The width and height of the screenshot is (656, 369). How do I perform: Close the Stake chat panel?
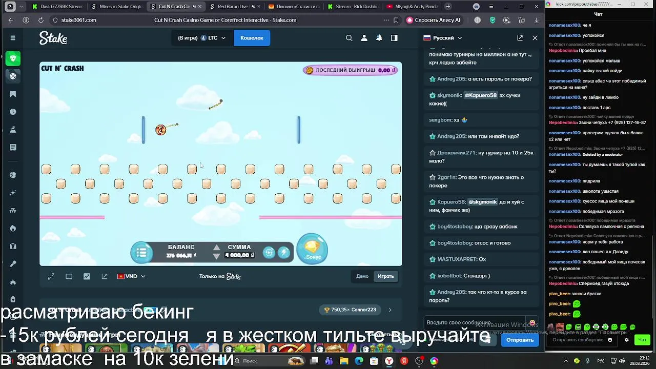(535, 38)
